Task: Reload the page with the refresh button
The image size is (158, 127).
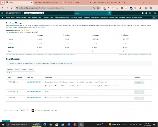Action: [12, 8]
